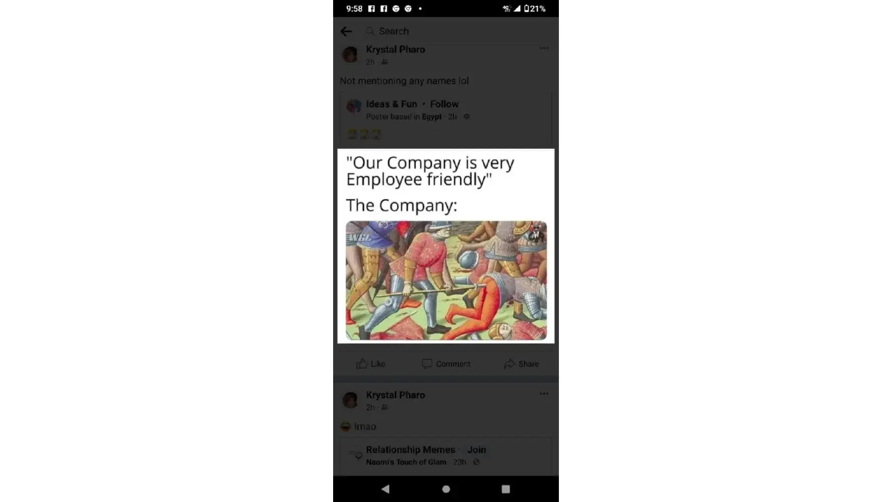Comment on the company meme post
892x502 pixels.
click(446, 364)
